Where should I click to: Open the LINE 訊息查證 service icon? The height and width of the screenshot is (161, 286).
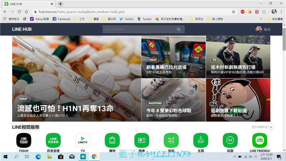click(x=53, y=140)
